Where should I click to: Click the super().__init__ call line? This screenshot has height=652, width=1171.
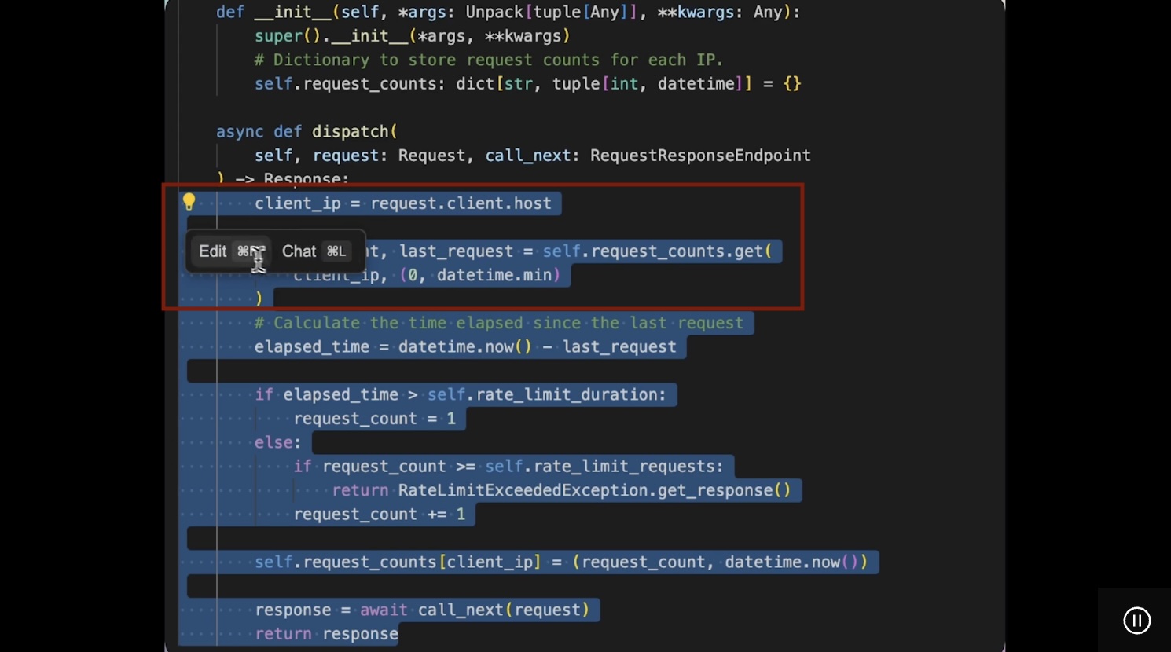point(412,36)
